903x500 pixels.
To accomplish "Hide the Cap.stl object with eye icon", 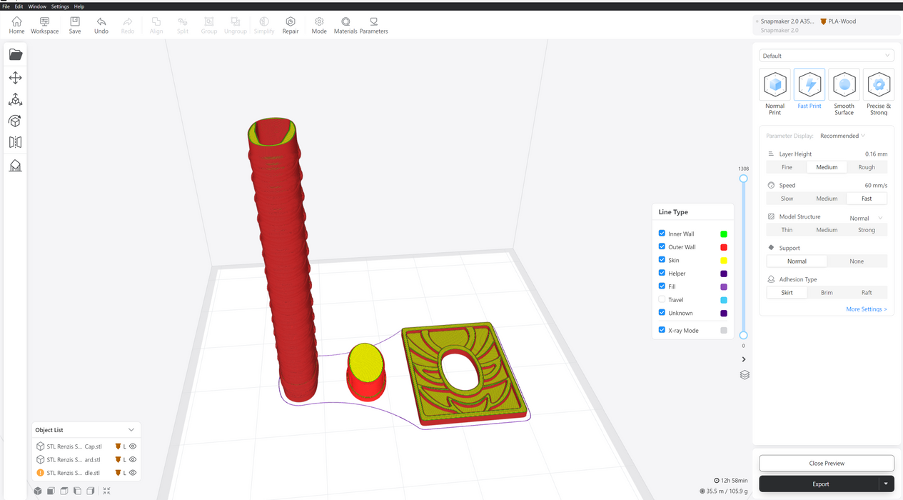I will tap(133, 446).
